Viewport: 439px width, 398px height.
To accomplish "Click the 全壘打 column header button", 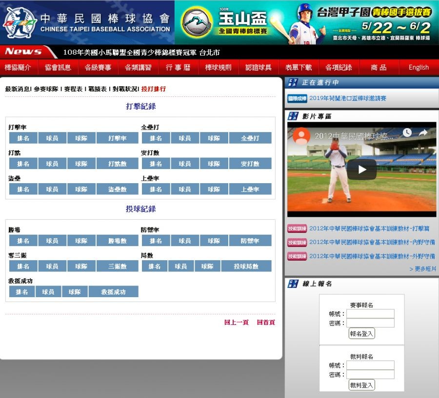I will [x=250, y=138].
